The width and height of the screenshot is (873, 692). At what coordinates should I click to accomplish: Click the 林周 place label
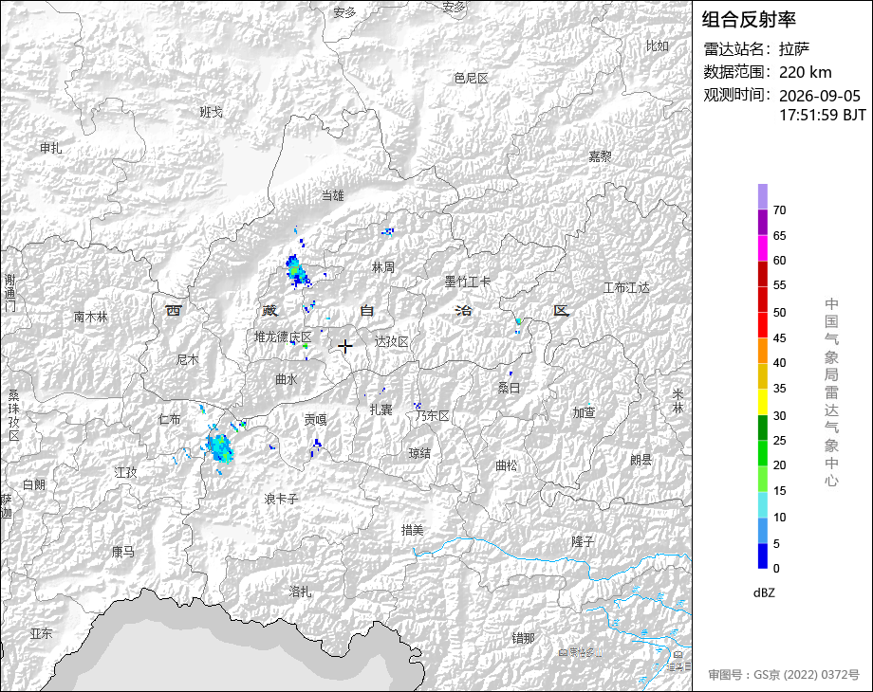[383, 267]
